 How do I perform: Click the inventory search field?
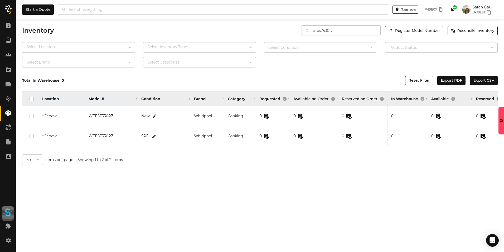pyautogui.click(x=343, y=31)
